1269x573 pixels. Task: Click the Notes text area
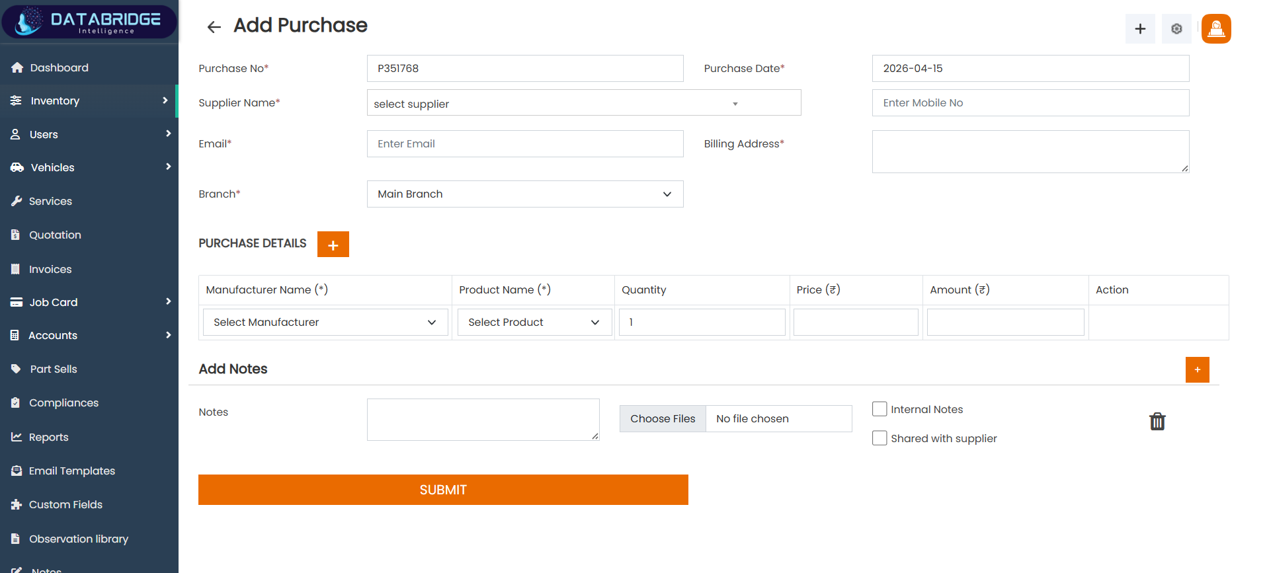(x=483, y=419)
